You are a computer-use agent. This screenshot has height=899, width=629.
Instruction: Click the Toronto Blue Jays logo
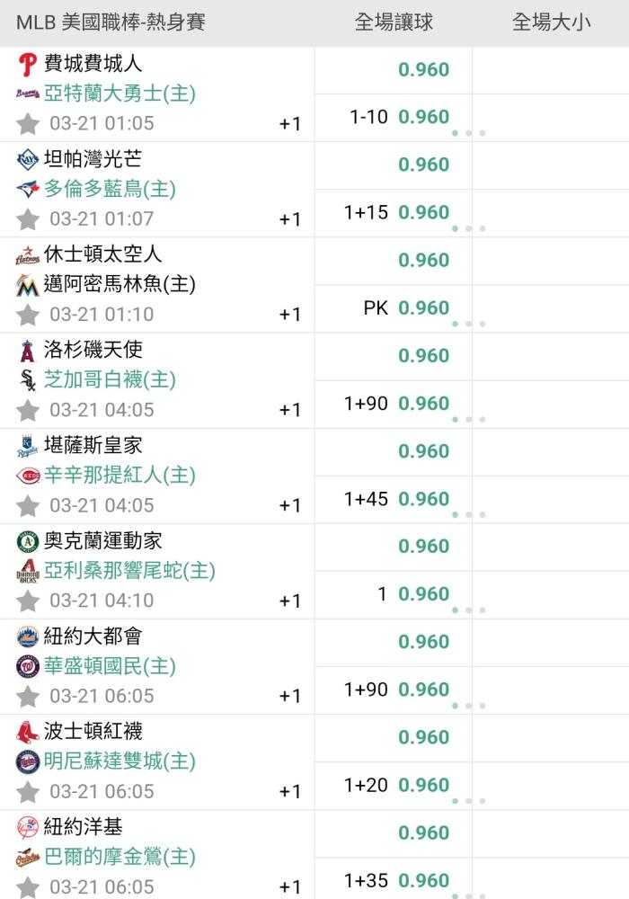click(28, 189)
